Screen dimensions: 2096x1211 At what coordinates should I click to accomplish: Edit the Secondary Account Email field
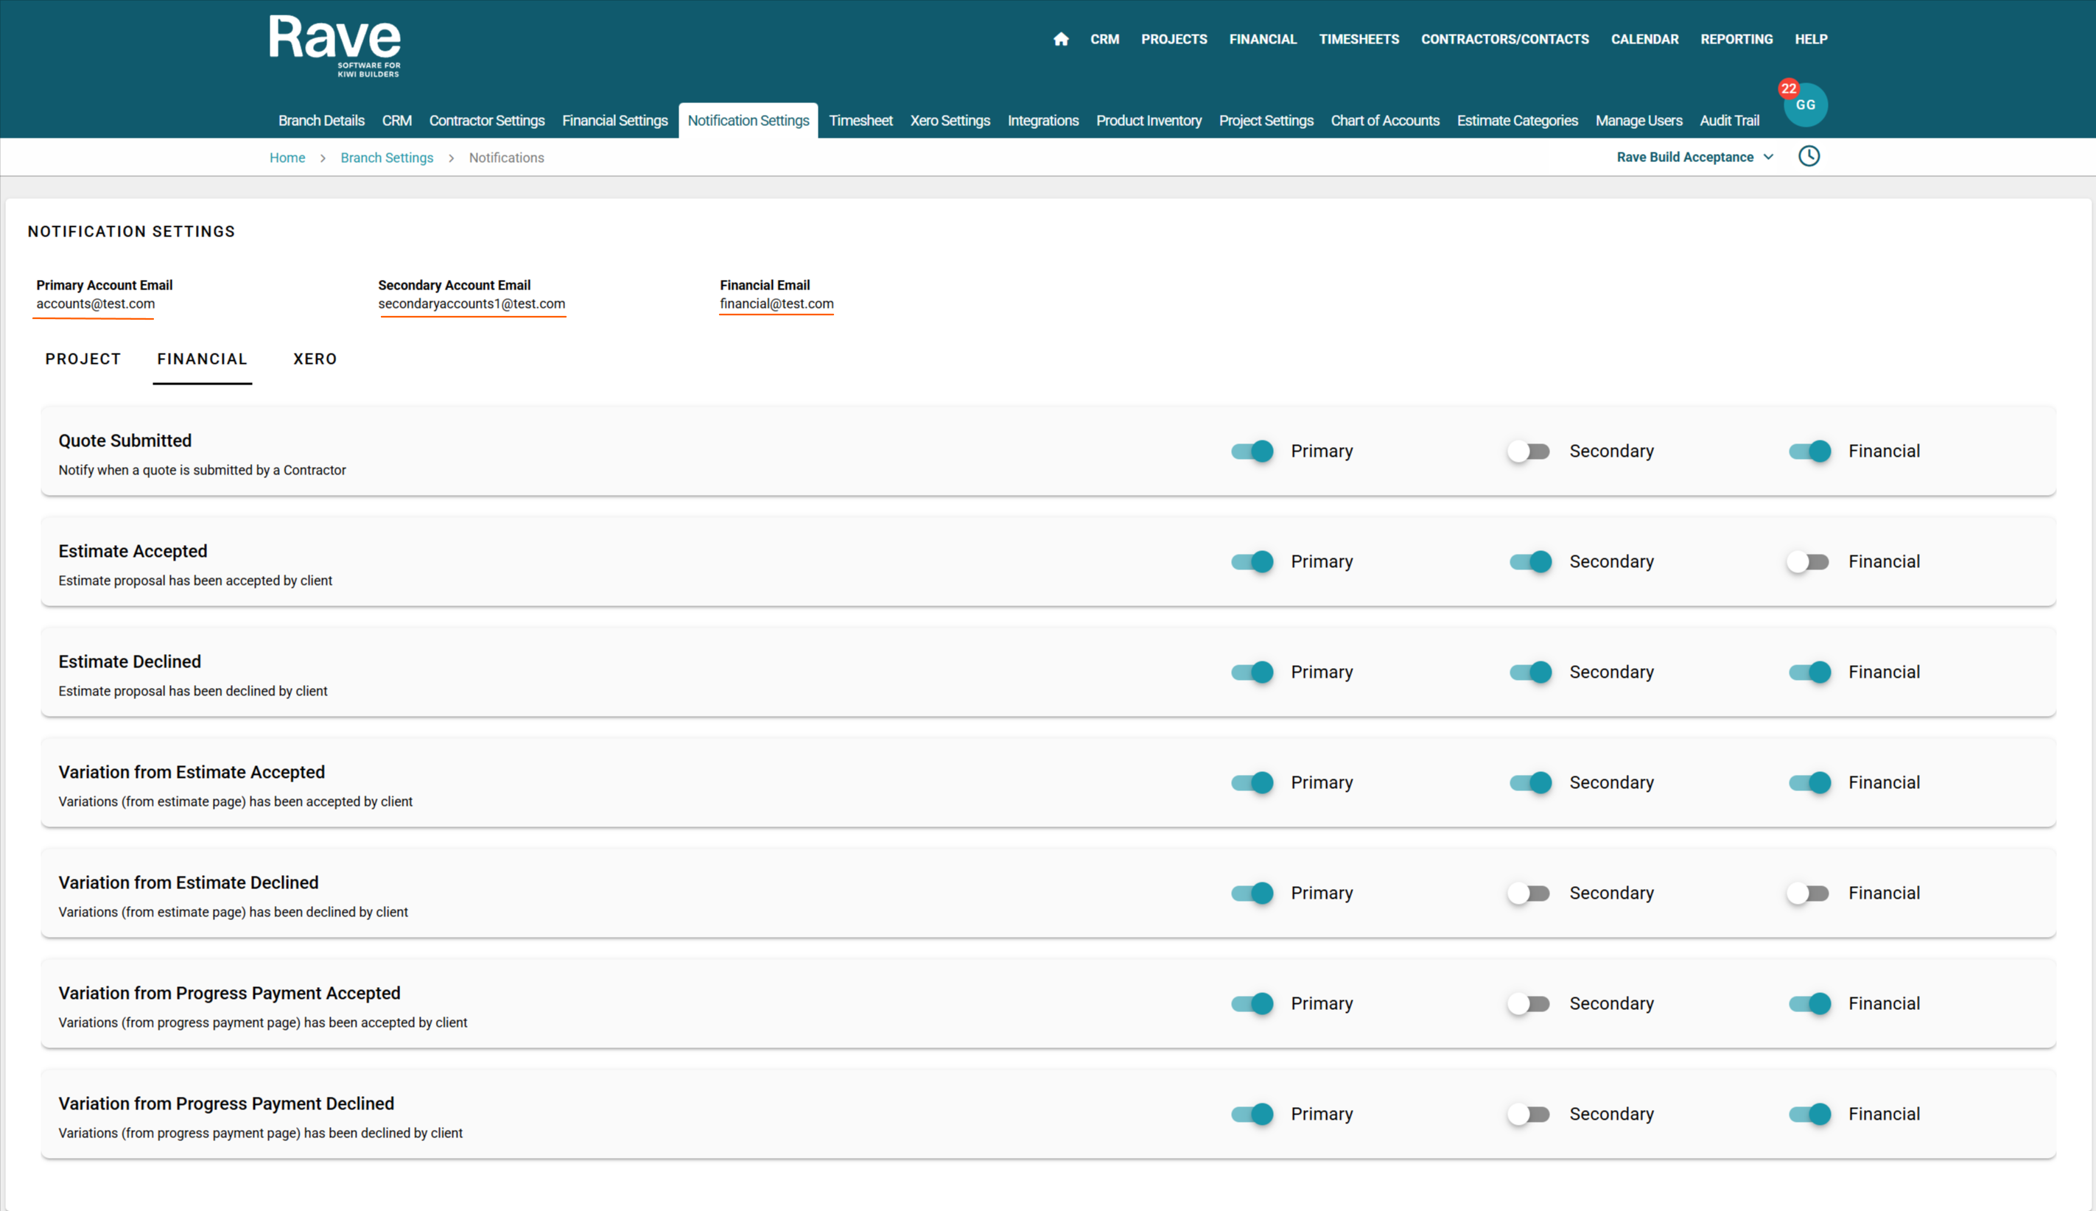[472, 303]
